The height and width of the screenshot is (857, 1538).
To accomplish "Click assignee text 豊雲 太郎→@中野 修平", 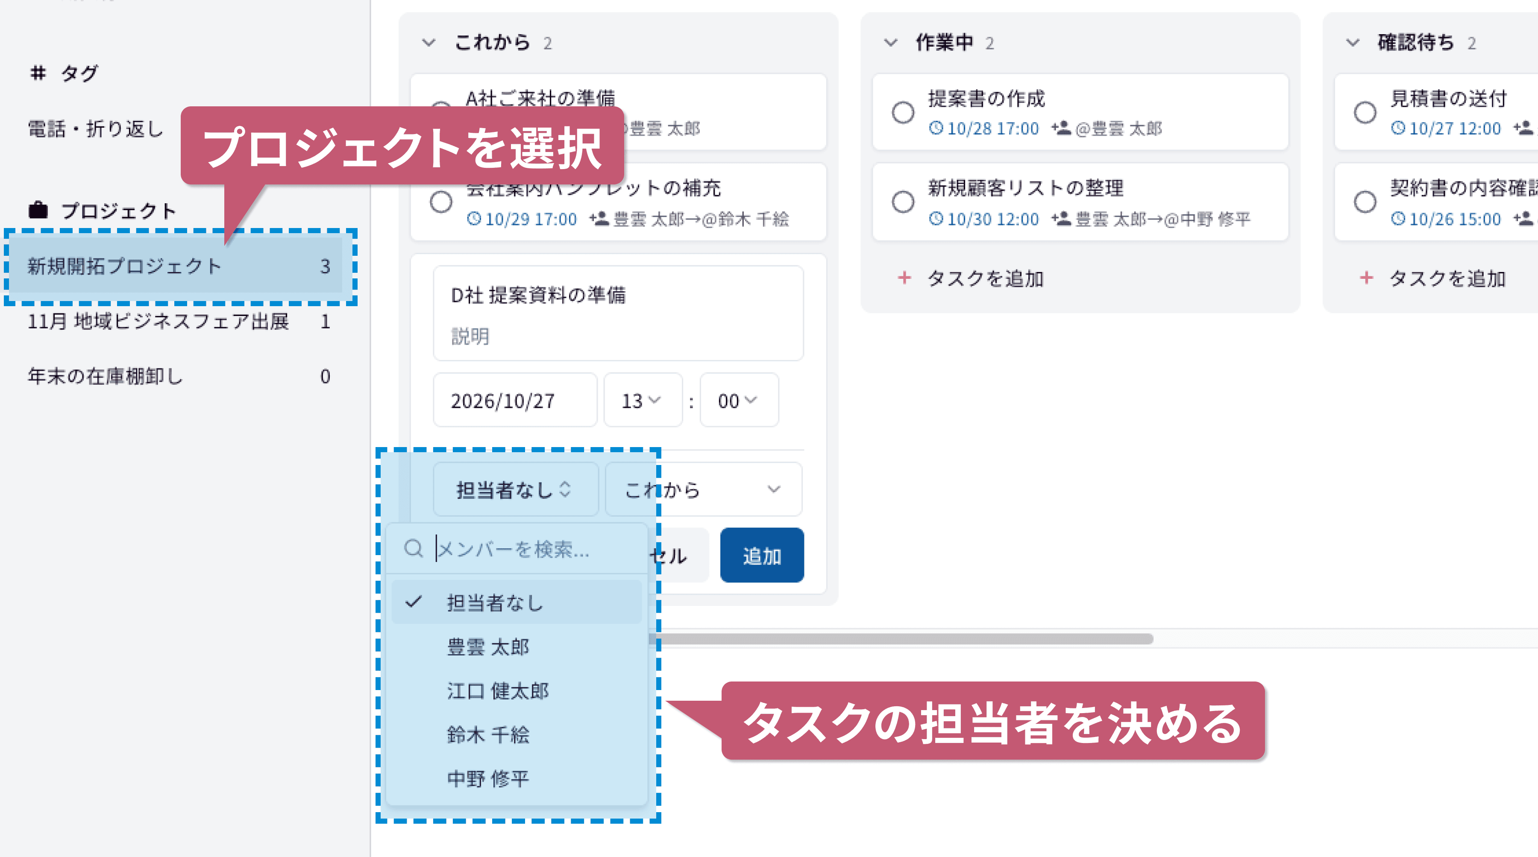I will click(x=1163, y=219).
